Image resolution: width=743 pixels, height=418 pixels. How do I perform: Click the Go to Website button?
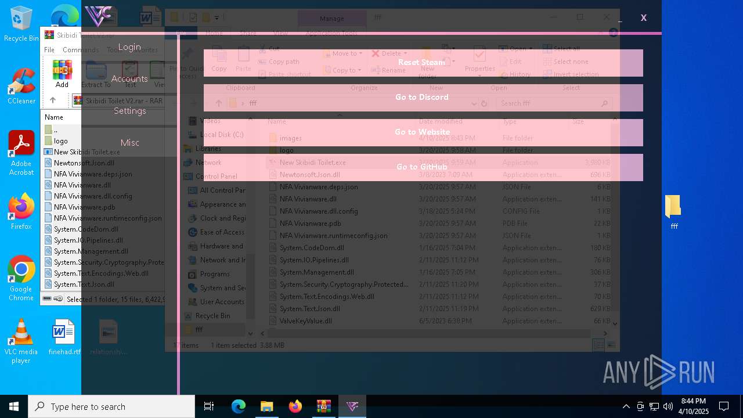[x=423, y=132]
